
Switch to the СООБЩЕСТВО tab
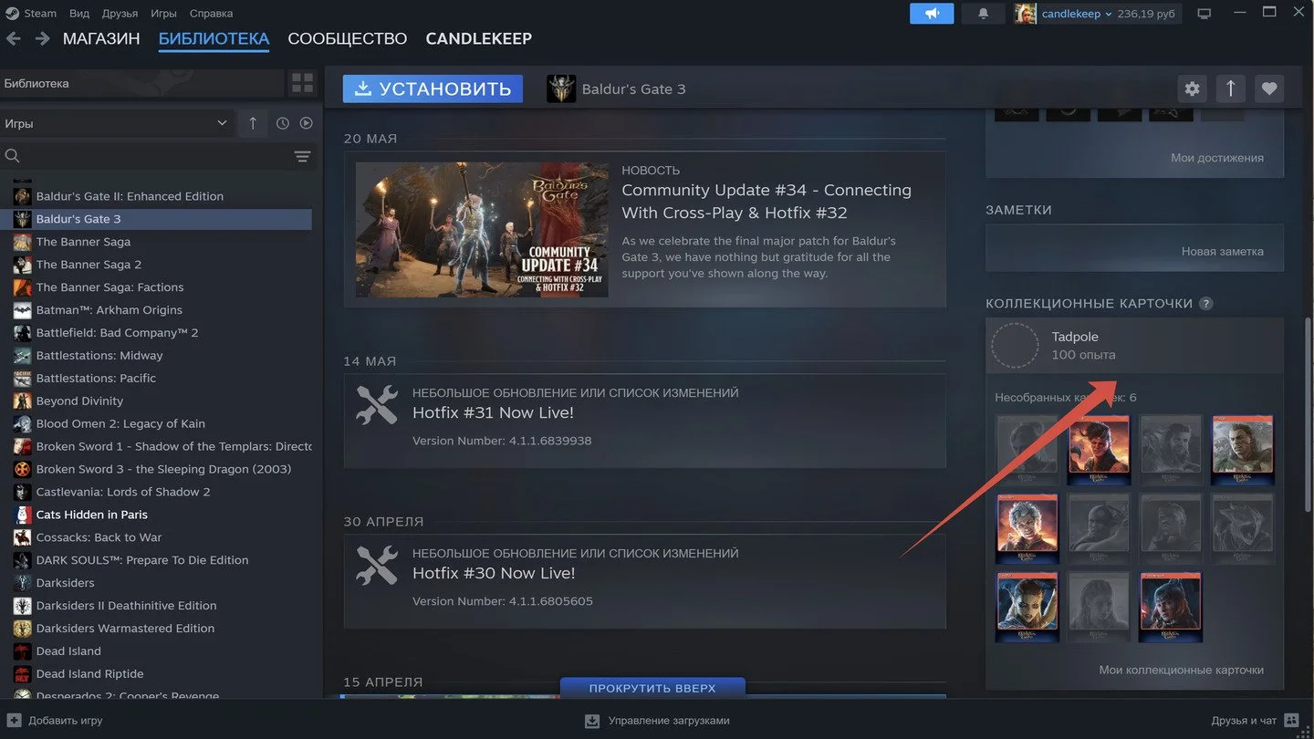(x=348, y=38)
